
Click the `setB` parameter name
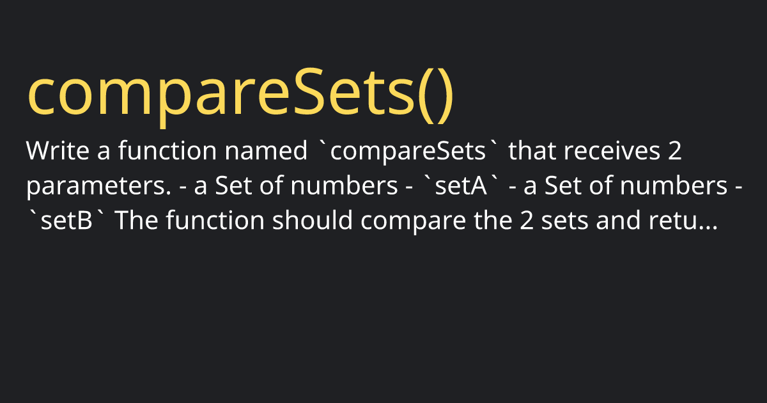[65, 220]
